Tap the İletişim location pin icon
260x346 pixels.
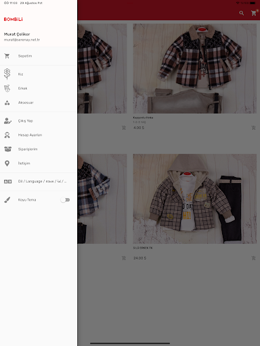[7, 164]
